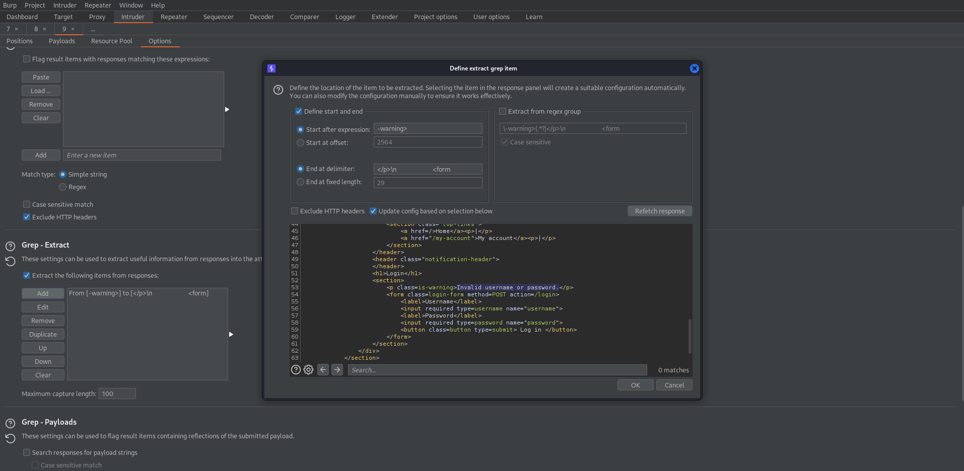Confirm dialog with OK button
The height and width of the screenshot is (471, 964).
(x=636, y=385)
